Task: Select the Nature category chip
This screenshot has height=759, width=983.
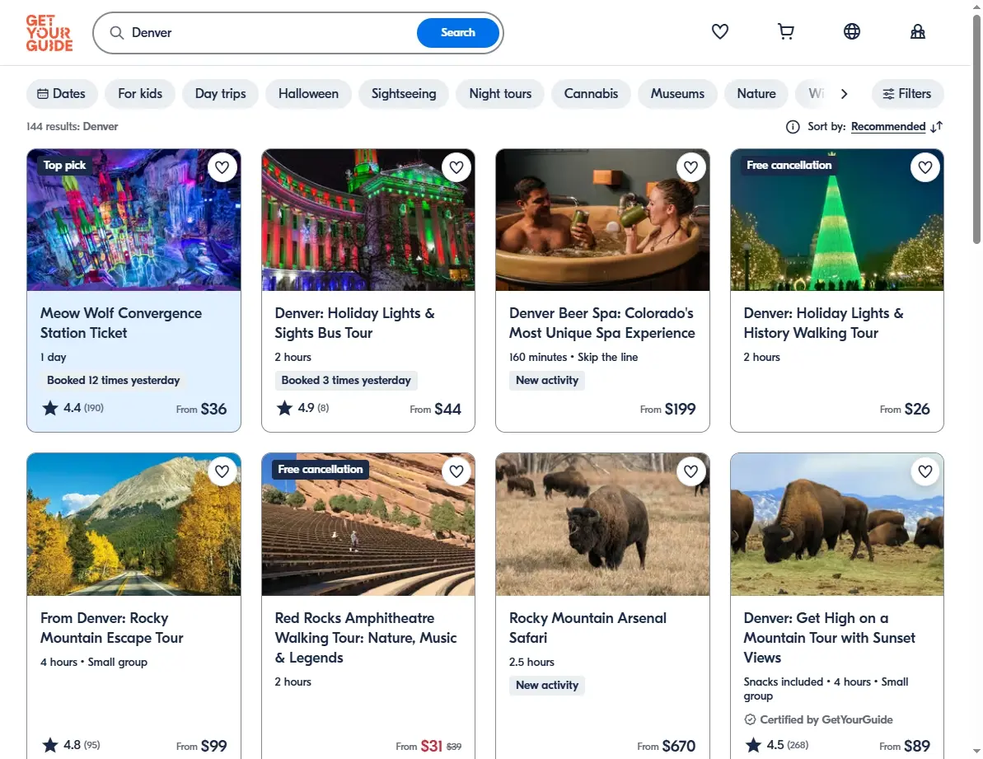Action: (756, 93)
